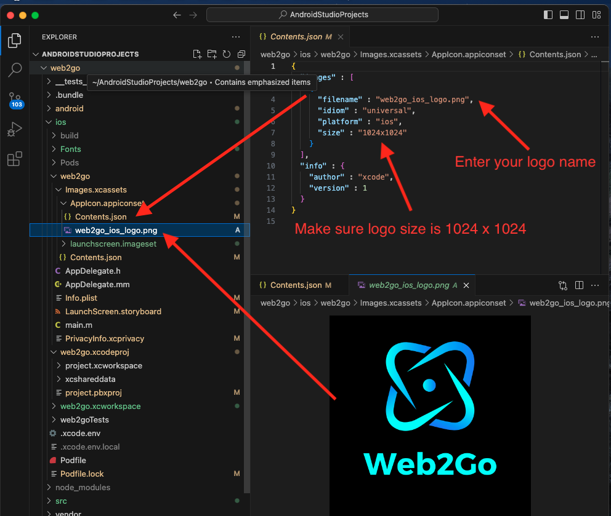Toggle the secondary sidebar layout button

(x=580, y=15)
